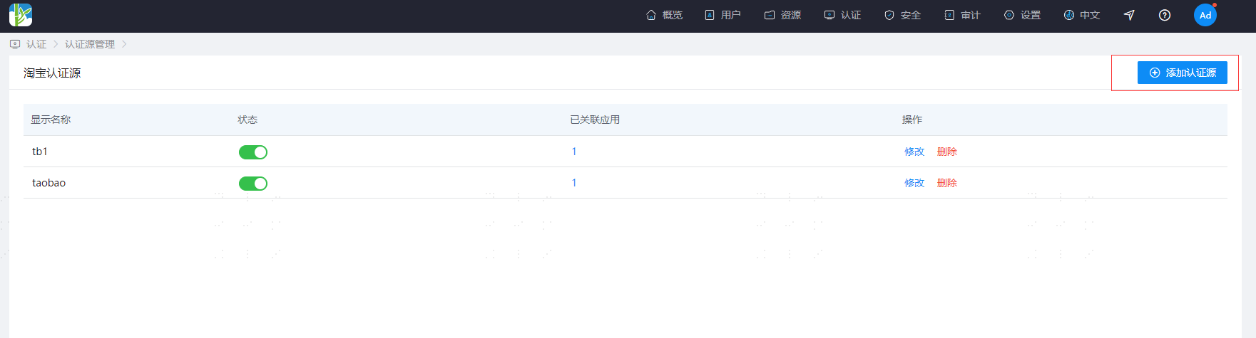Viewport: 1256px width, 338px height.
Task: Click chevron after 认证源管理 breadcrumb
Action: 124,44
